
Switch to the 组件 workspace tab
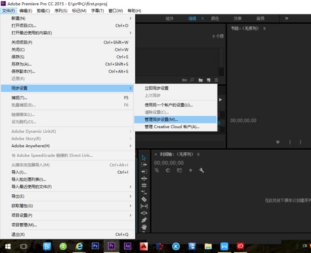click(169, 18)
